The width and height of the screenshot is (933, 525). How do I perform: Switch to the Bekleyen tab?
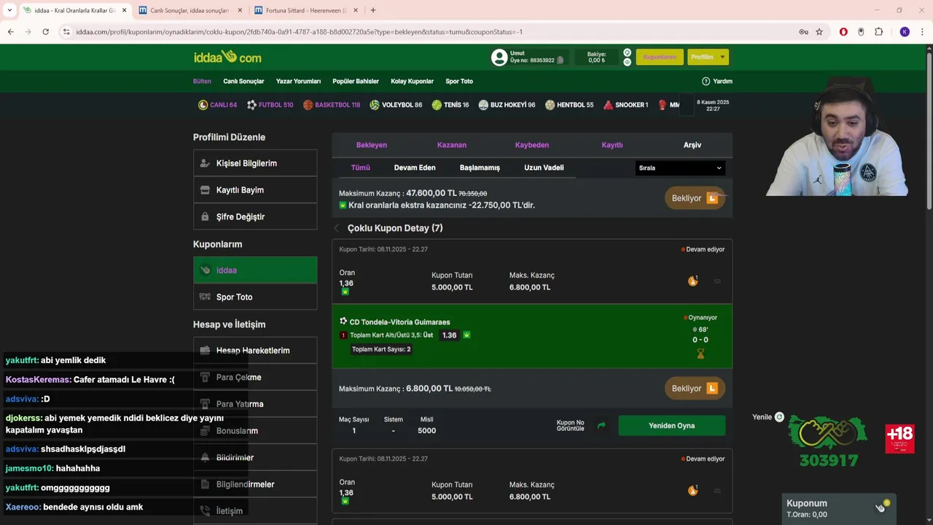click(x=372, y=145)
